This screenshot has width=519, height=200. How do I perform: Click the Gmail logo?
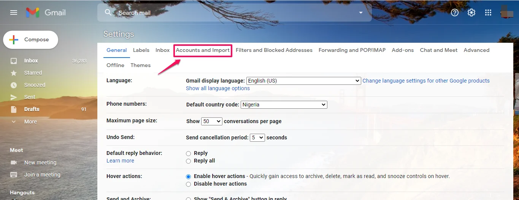click(x=46, y=12)
